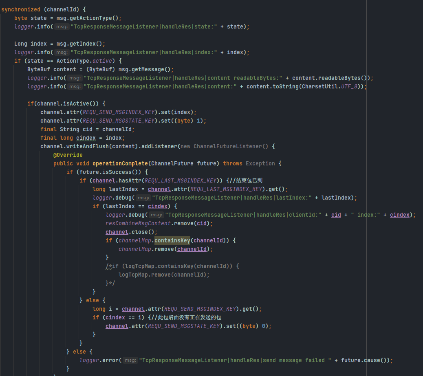The image size is (423, 376).
Task: Click the msg: inlay hint on the first logger.info line
Action: click(x=61, y=26)
